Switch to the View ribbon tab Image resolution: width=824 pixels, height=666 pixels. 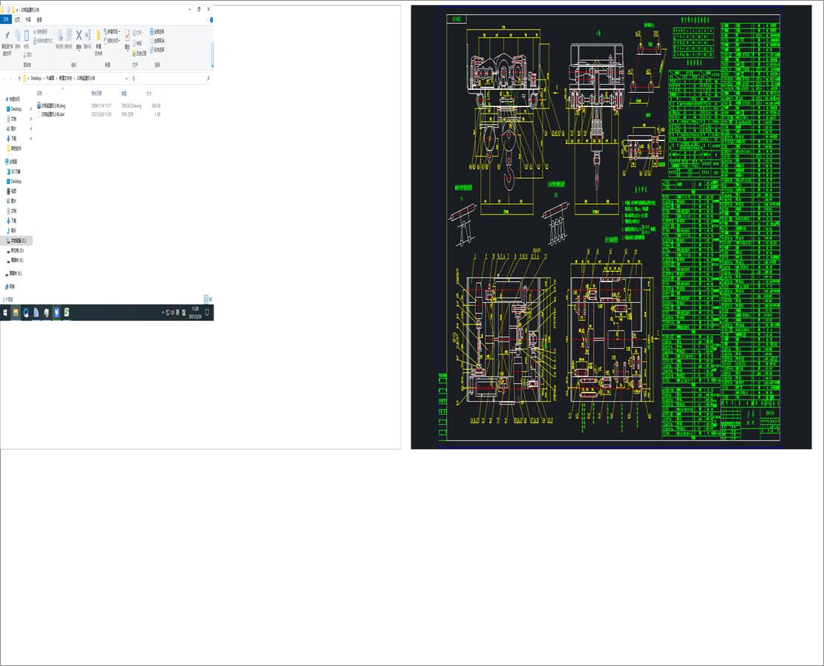pos(39,19)
